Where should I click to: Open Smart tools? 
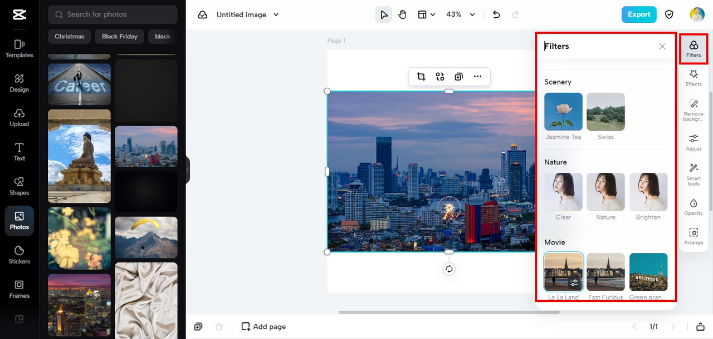[x=694, y=175]
